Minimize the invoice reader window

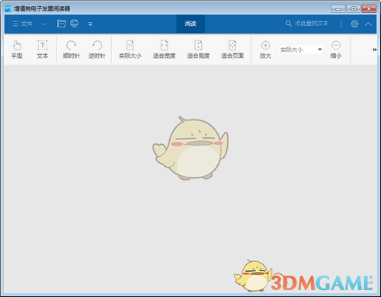click(338, 9)
